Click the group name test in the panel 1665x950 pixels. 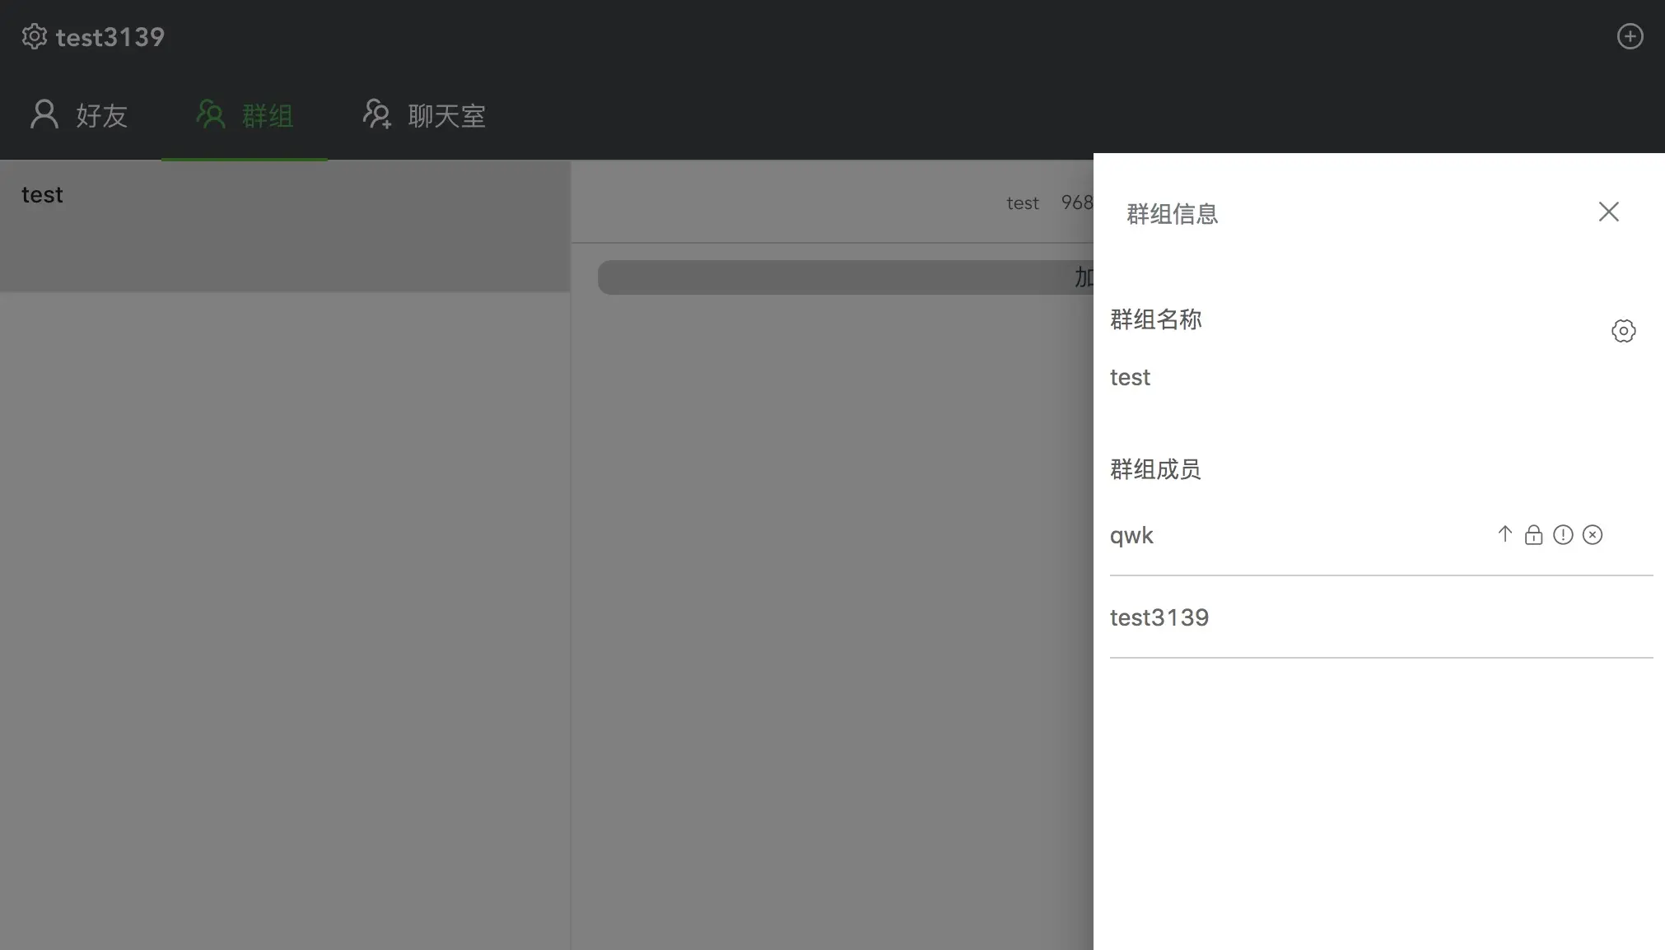[1130, 377]
